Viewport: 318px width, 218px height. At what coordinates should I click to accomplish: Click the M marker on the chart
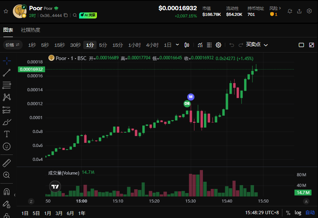[191, 97]
